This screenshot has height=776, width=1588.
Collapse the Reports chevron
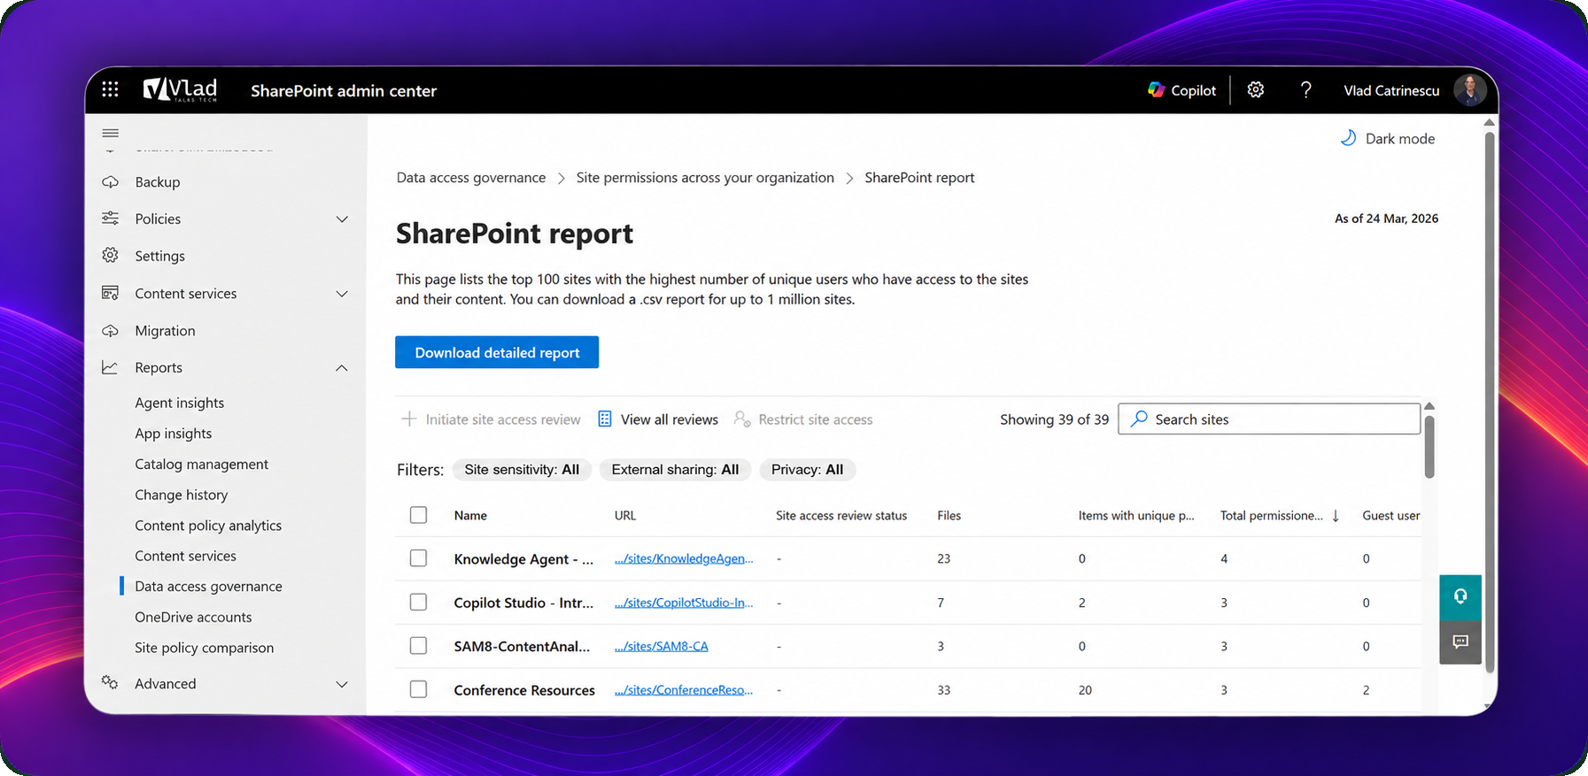tap(342, 368)
